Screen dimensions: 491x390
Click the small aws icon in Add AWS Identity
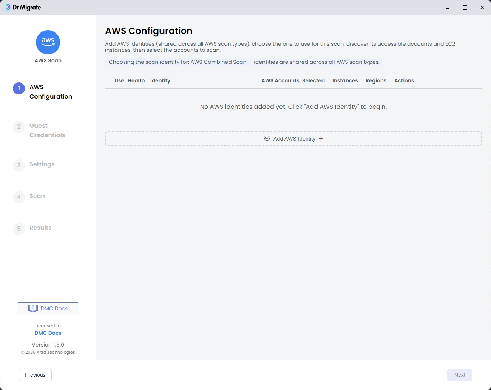click(267, 138)
